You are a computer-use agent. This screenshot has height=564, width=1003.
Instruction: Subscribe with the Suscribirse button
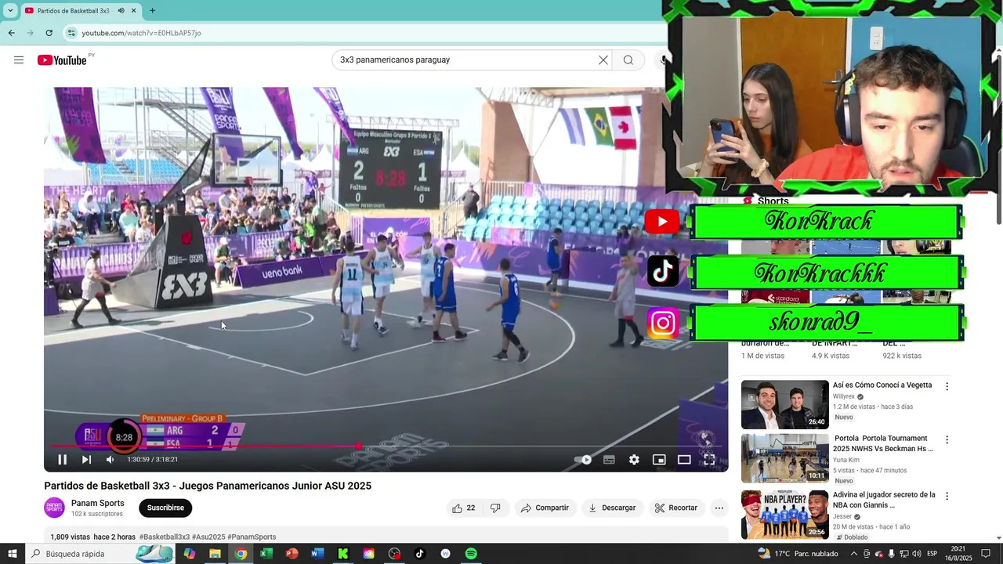click(165, 508)
